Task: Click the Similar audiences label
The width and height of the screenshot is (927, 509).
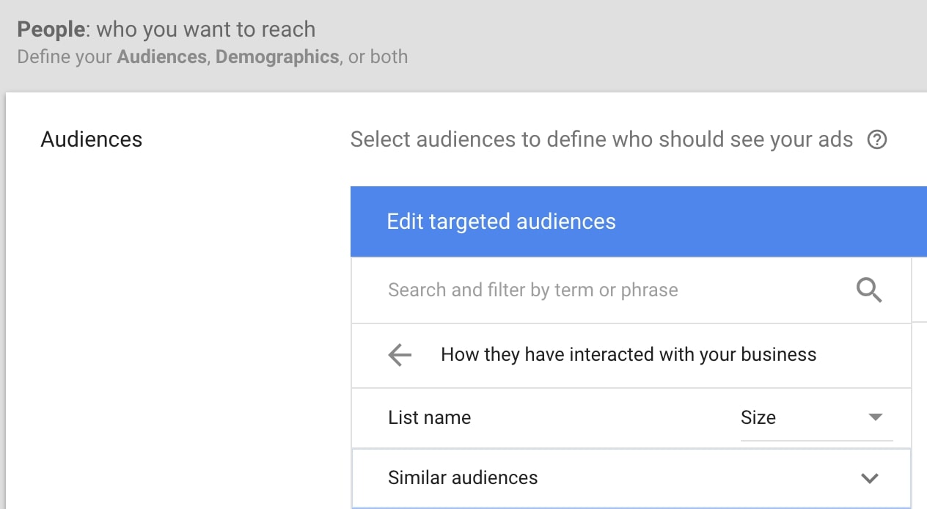Action: tap(463, 477)
